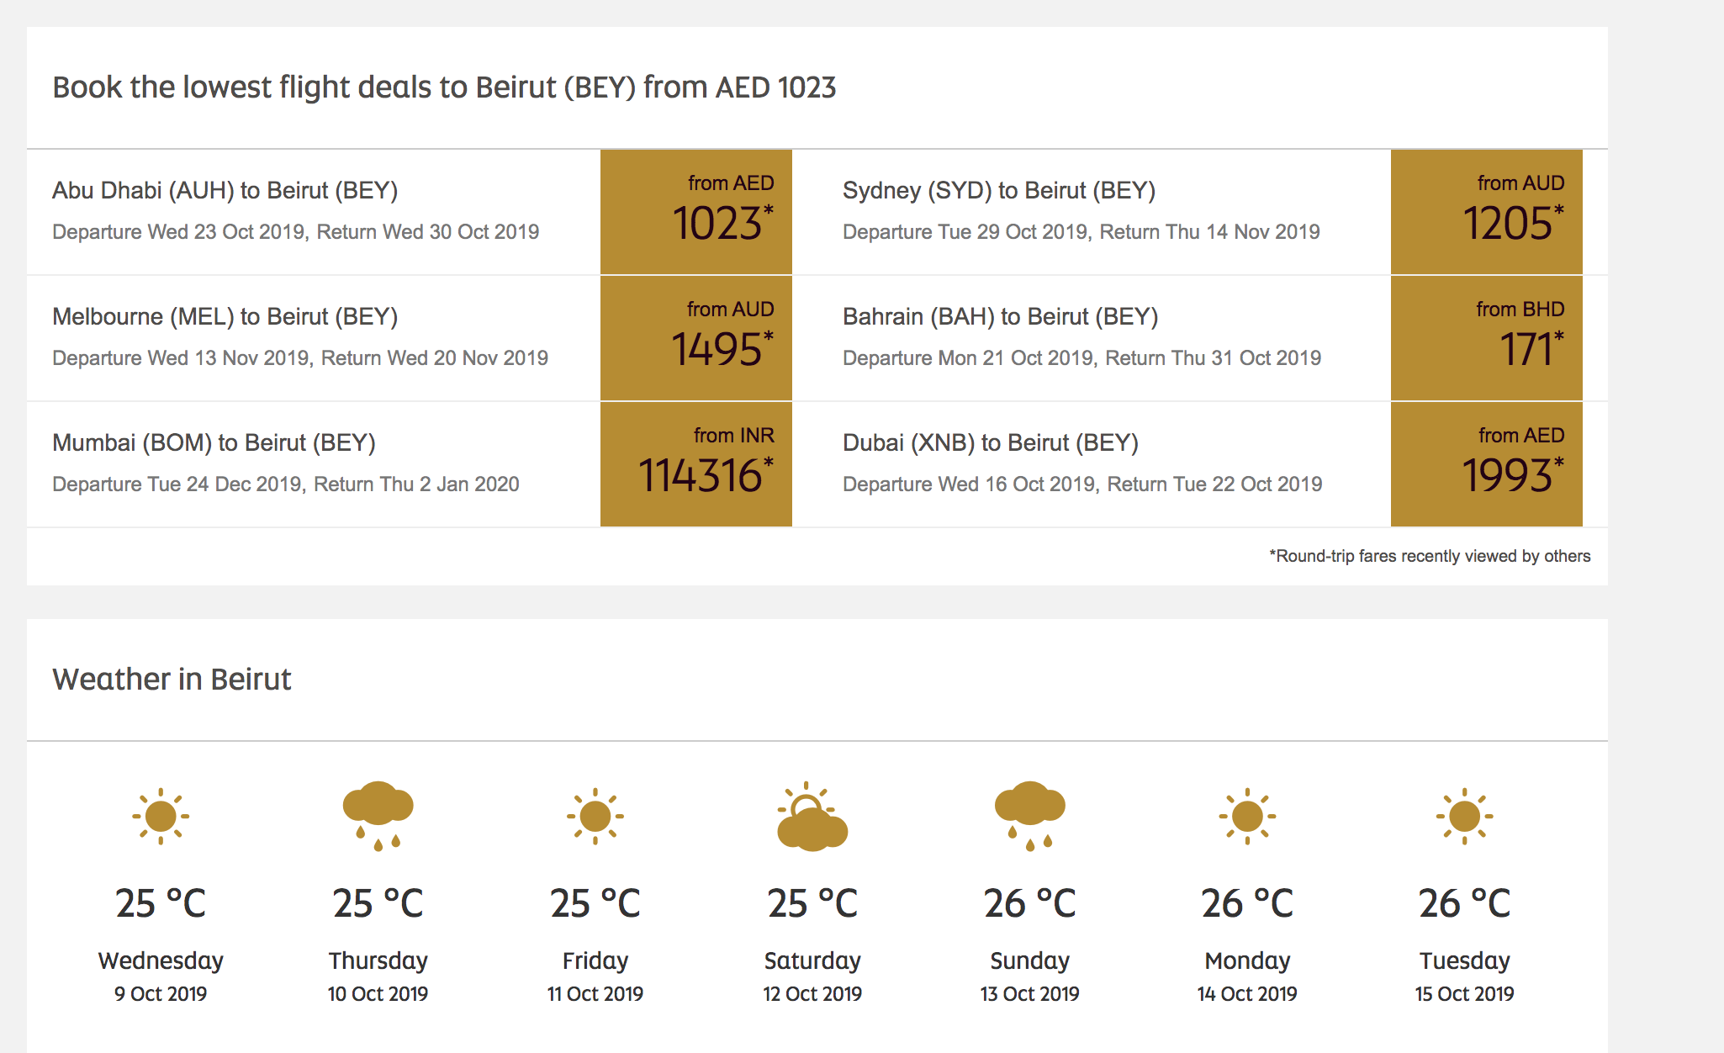Click Monday's sunny weather icon
Image resolution: width=1724 pixels, height=1053 pixels.
1247,816
